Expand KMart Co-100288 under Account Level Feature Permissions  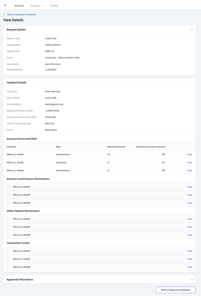8,203
